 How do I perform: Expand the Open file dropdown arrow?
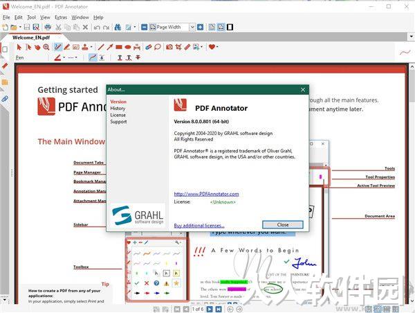pyautogui.click(x=20, y=27)
